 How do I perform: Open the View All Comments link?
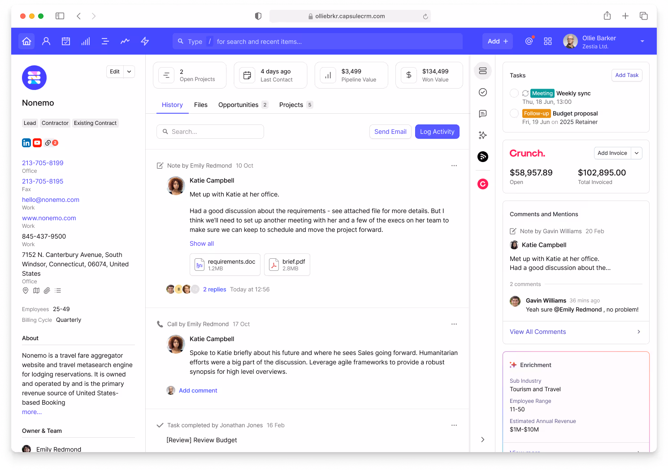538,332
